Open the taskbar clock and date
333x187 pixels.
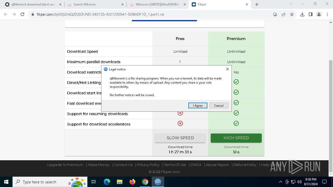(311, 182)
